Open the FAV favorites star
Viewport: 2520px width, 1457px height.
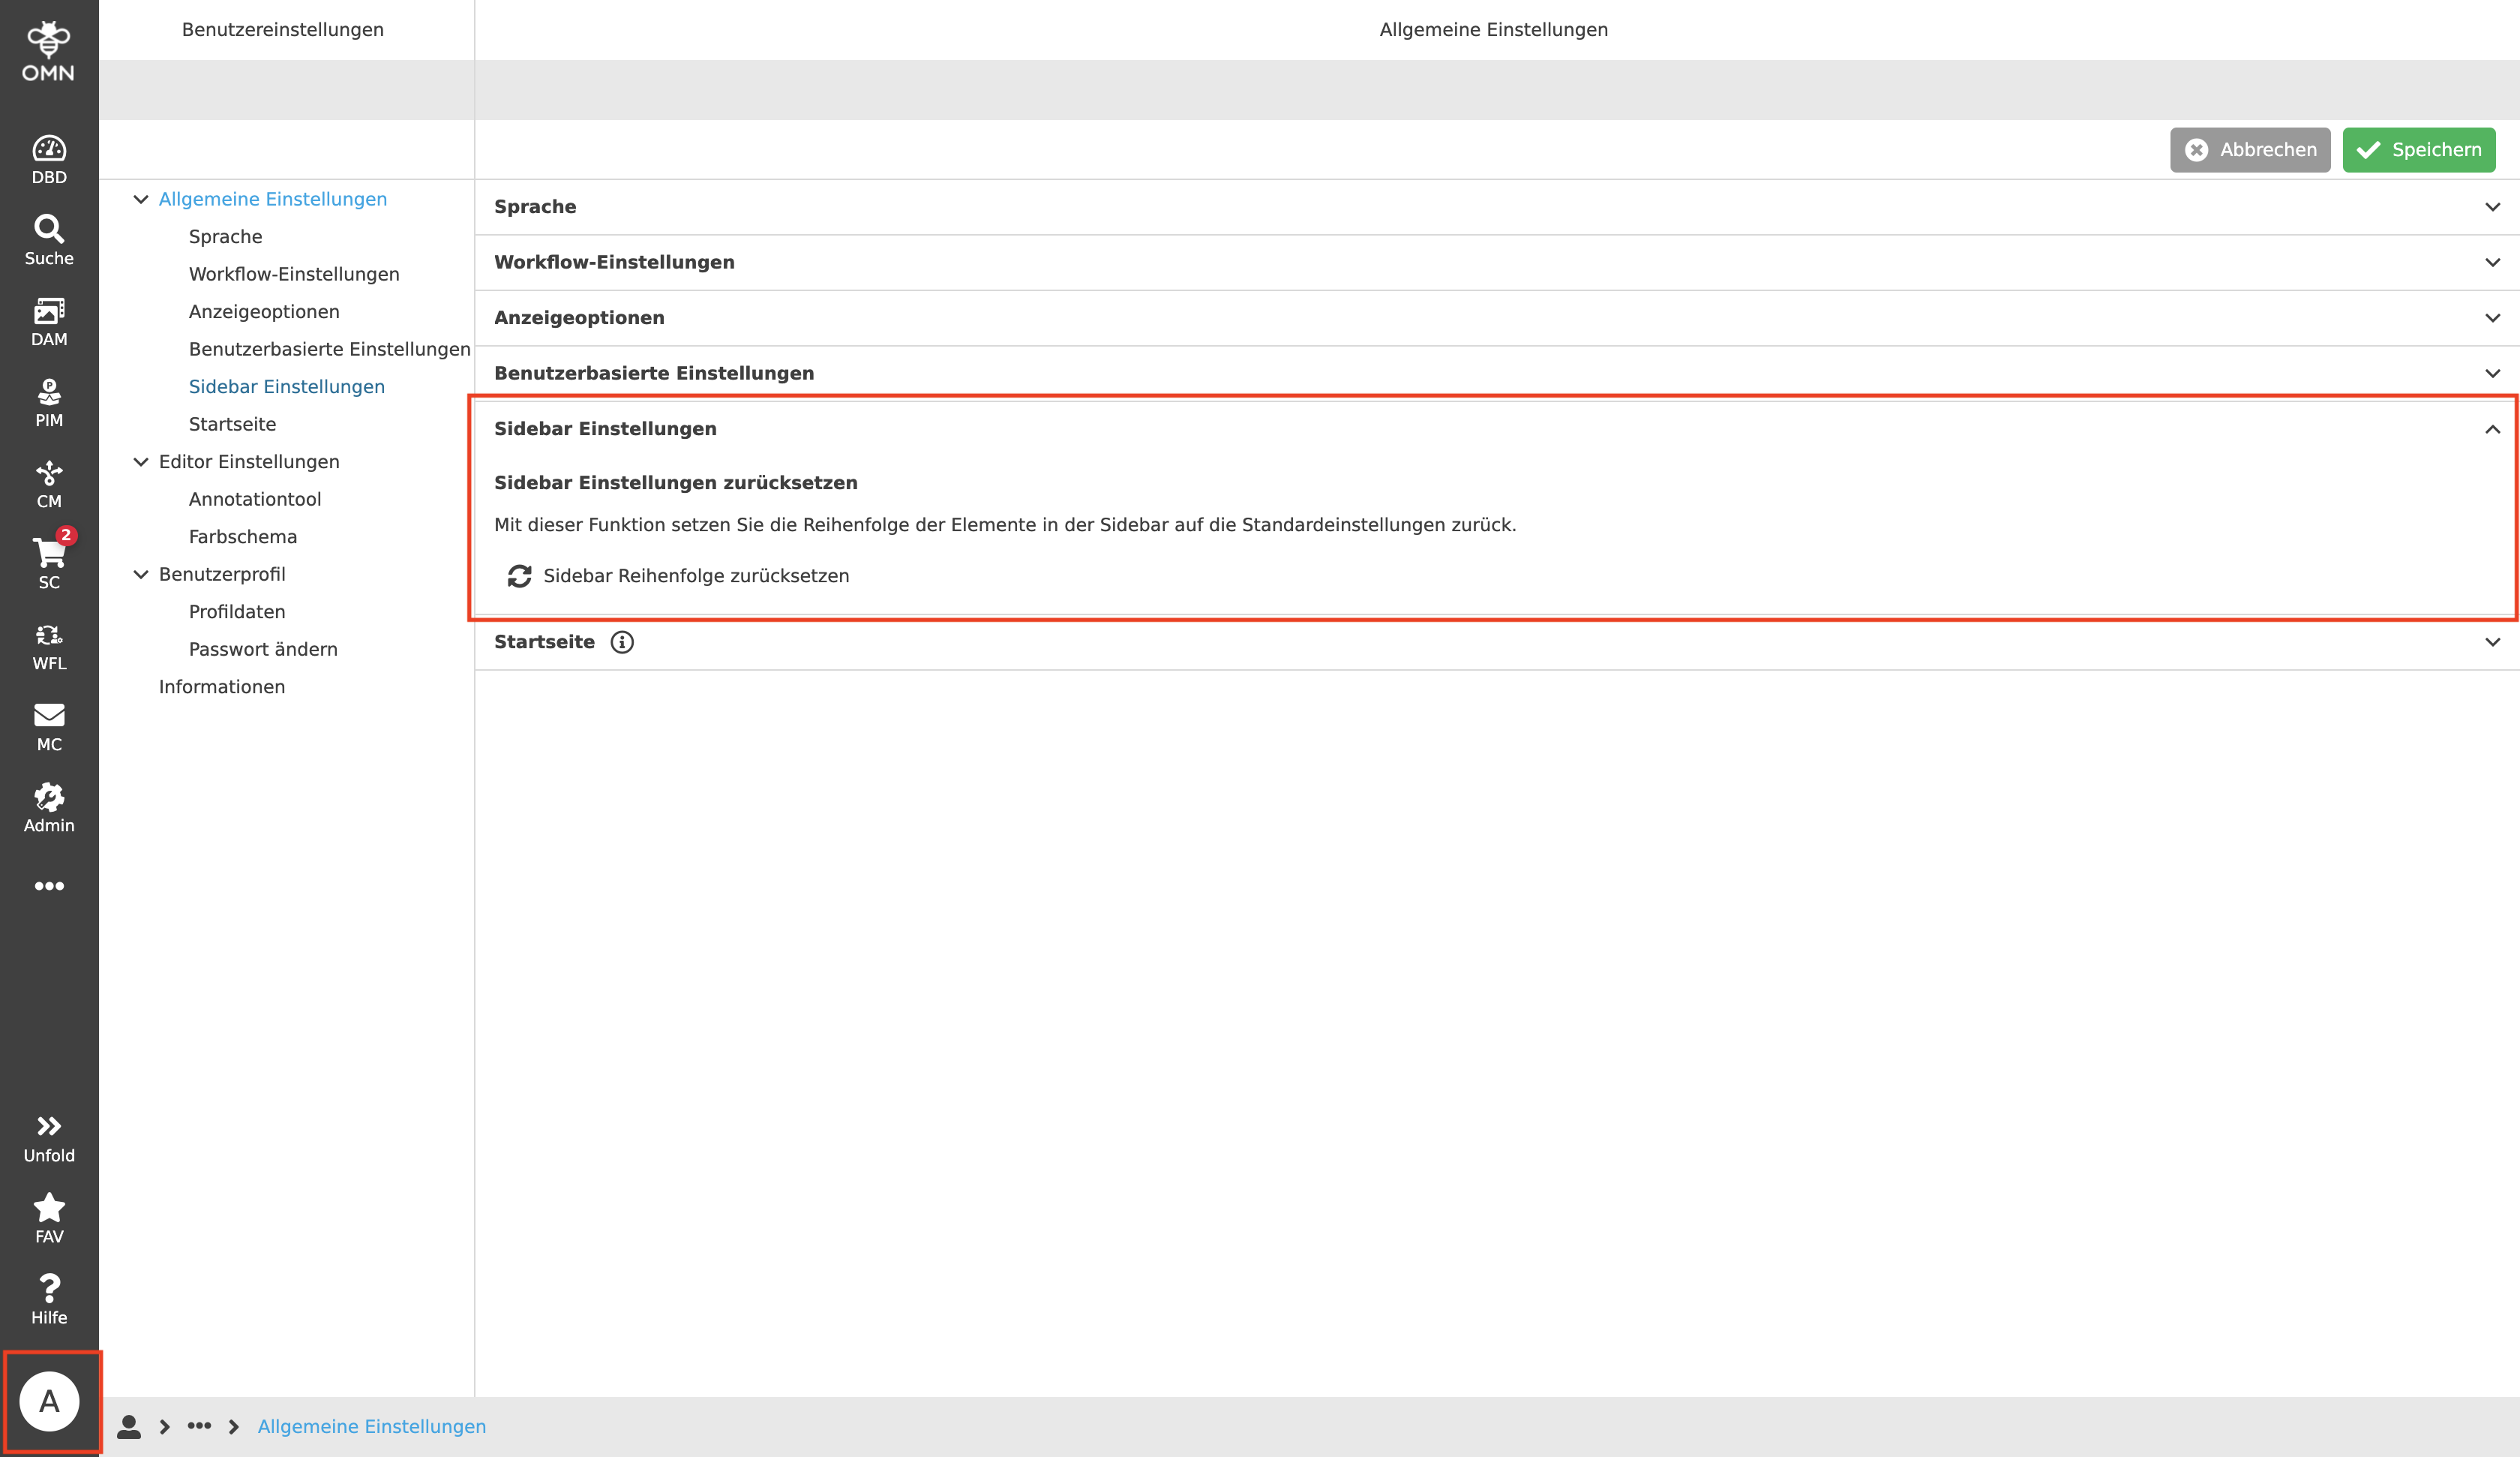point(49,1218)
